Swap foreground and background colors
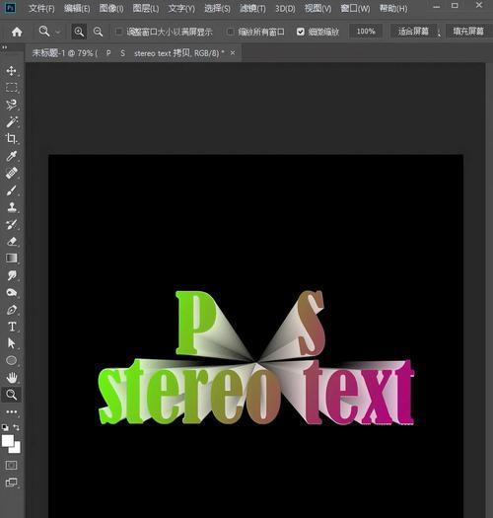Screen dimensions: 493x518 [x=16, y=427]
